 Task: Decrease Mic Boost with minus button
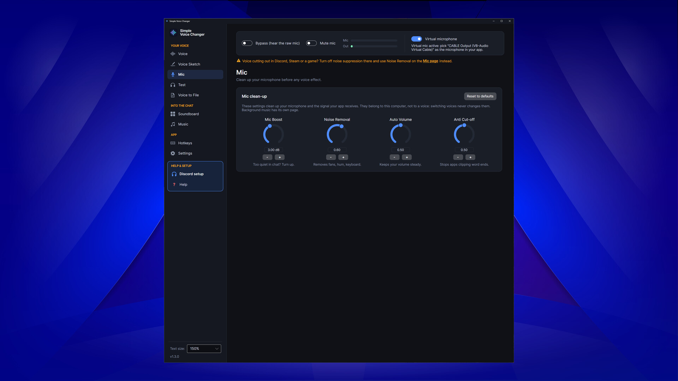coord(267,157)
